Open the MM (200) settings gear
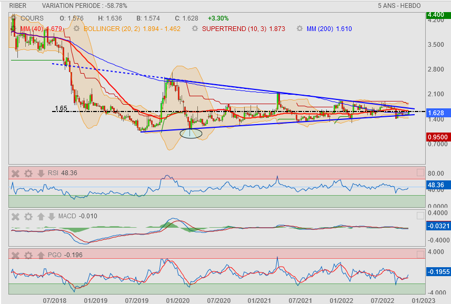This screenshot has height=304, width=451. pos(300,28)
